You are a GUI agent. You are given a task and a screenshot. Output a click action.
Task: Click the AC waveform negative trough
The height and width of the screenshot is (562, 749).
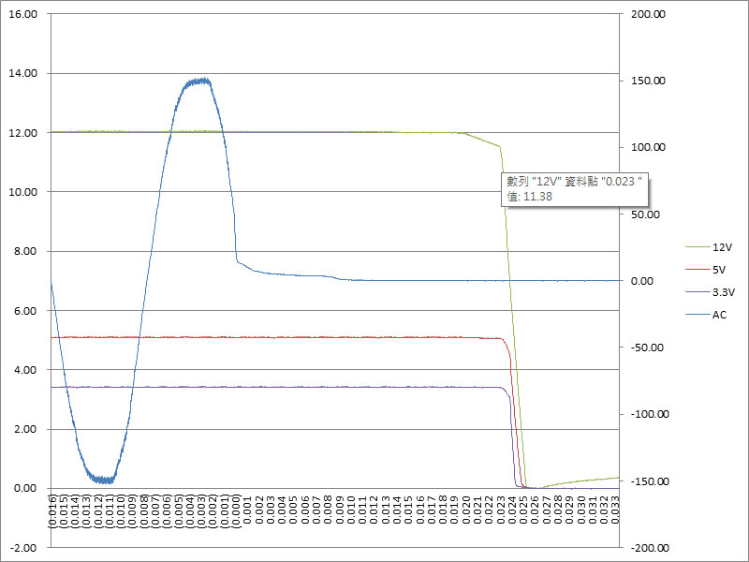point(104,480)
